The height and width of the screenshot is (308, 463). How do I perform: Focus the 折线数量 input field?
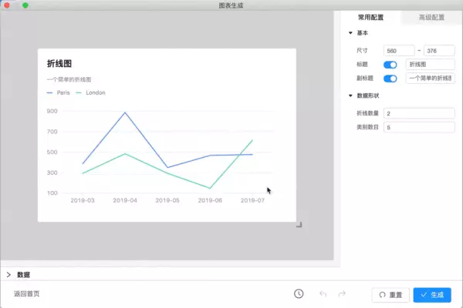point(419,113)
